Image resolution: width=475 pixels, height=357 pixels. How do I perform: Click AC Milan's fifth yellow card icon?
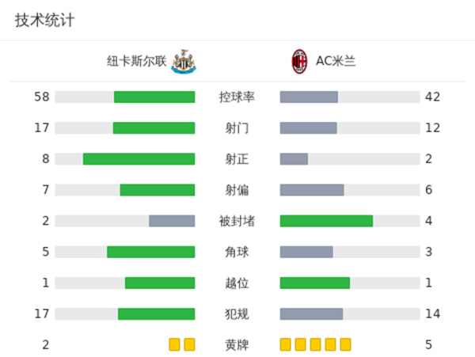coord(345,344)
